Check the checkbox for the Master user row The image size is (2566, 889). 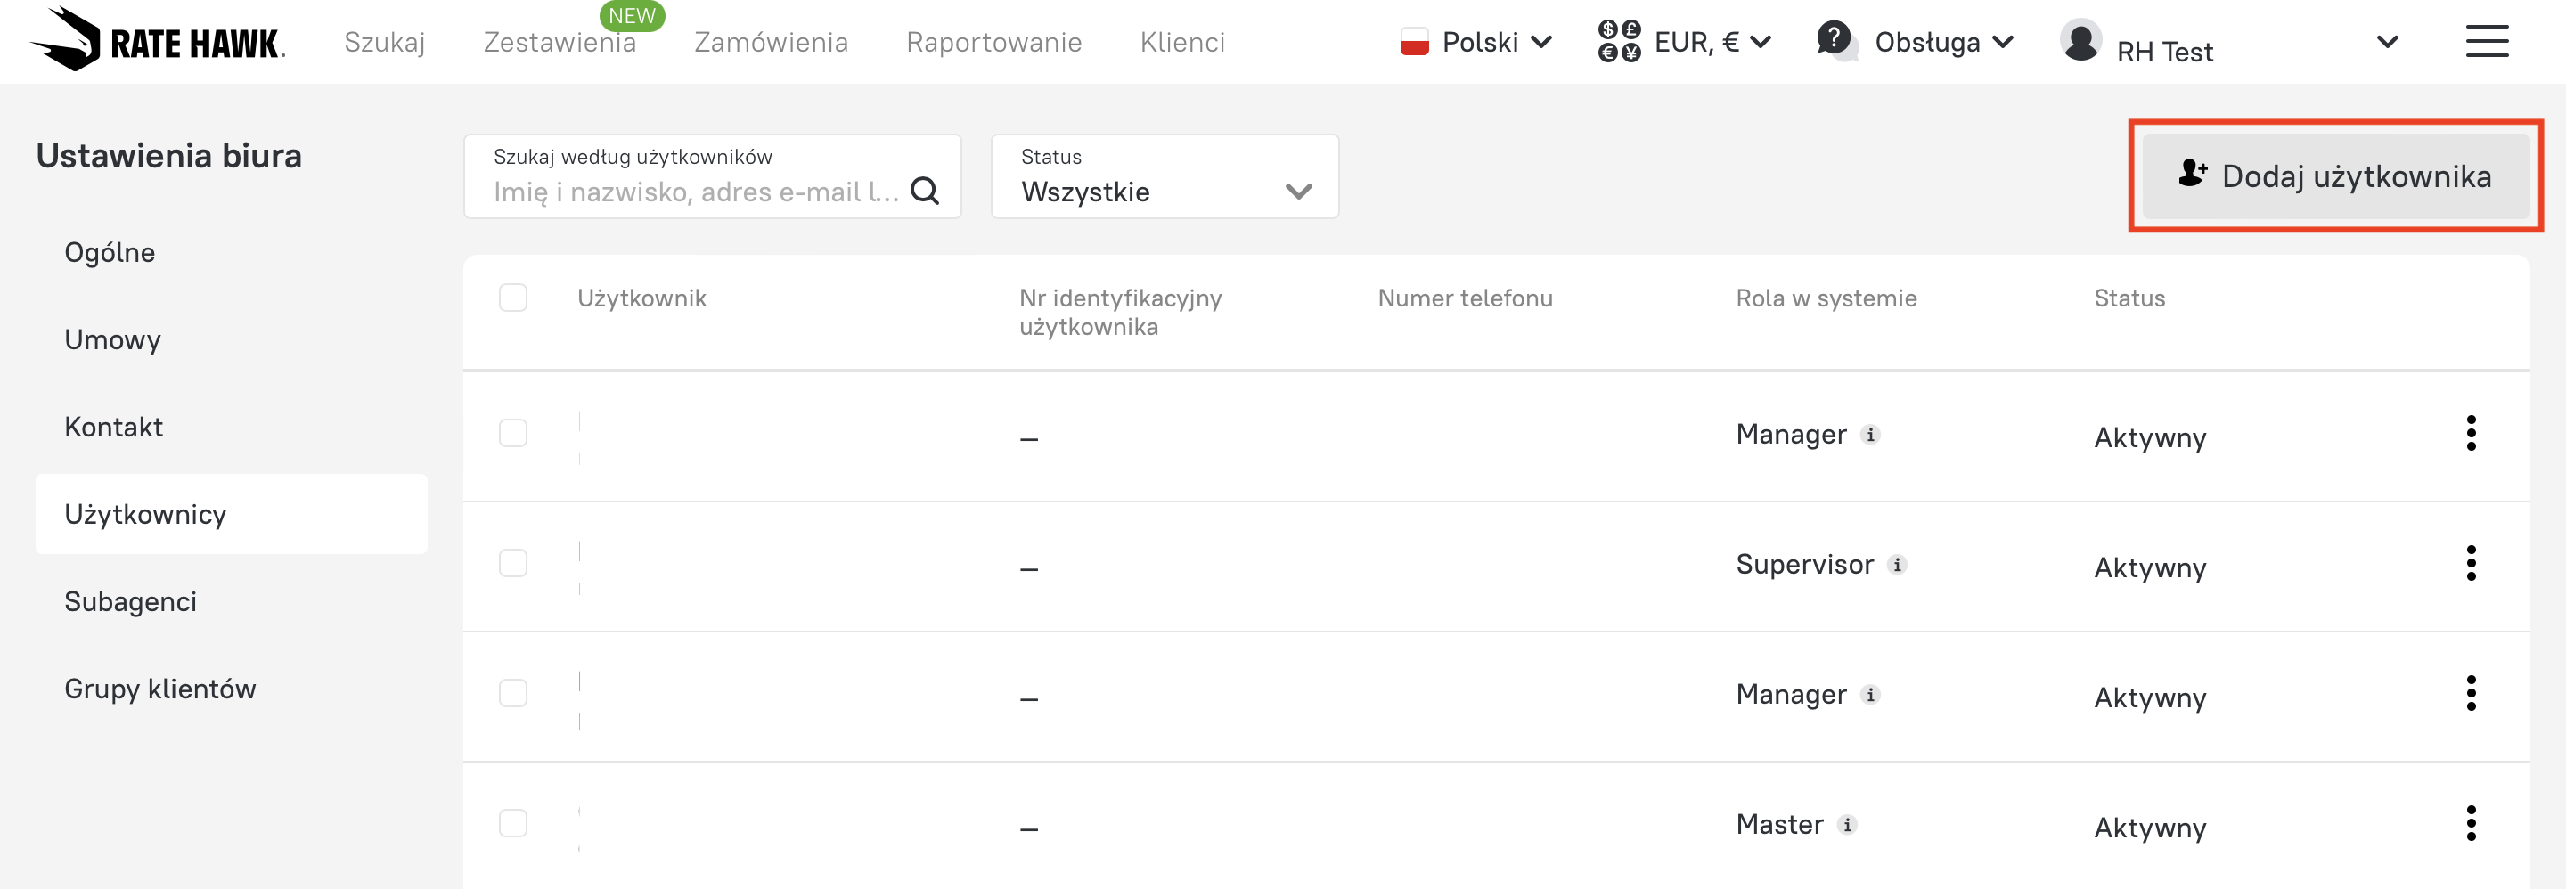pos(513,823)
